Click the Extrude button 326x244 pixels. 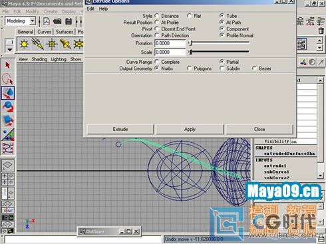[x=120, y=129]
